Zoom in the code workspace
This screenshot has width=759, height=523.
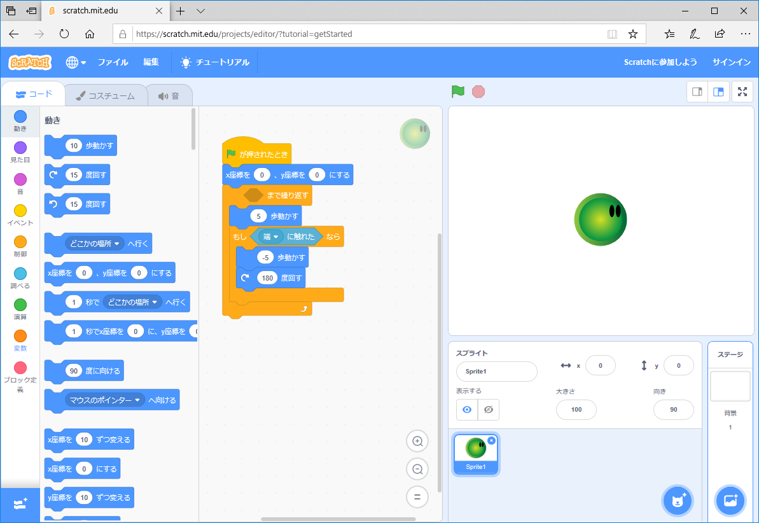[x=417, y=441]
